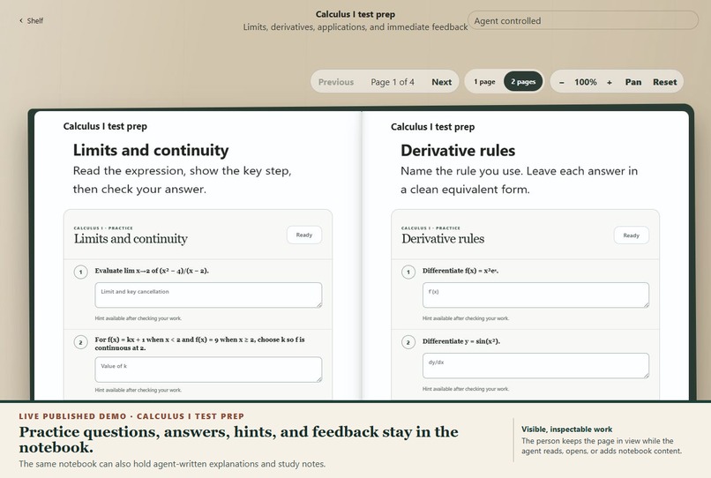Click Ready badge on Derivative rules card
The width and height of the screenshot is (711, 478).
632,235
